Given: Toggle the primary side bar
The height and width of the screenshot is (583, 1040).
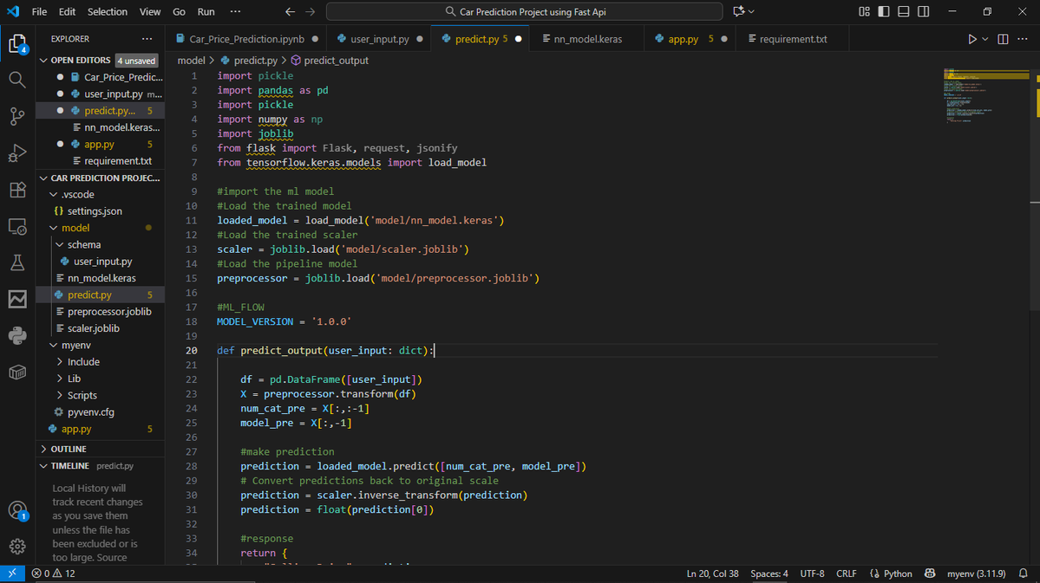Looking at the screenshot, I should (884, 12).
